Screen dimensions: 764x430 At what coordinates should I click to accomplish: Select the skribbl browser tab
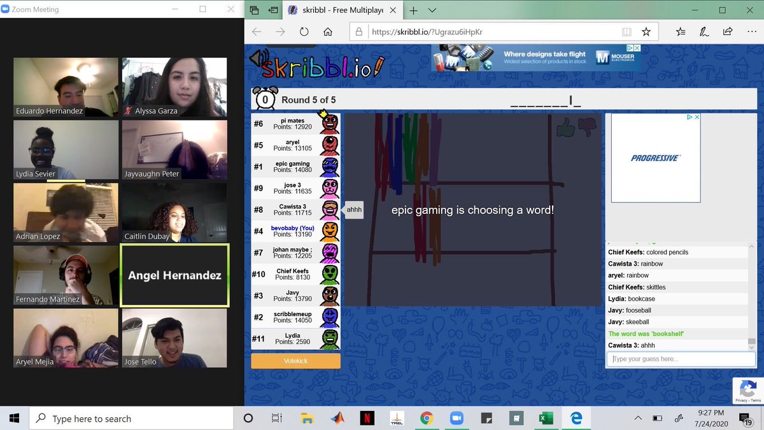tap(343, 10)
